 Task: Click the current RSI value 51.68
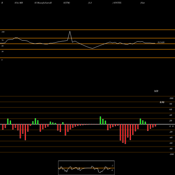coord(161,42)
